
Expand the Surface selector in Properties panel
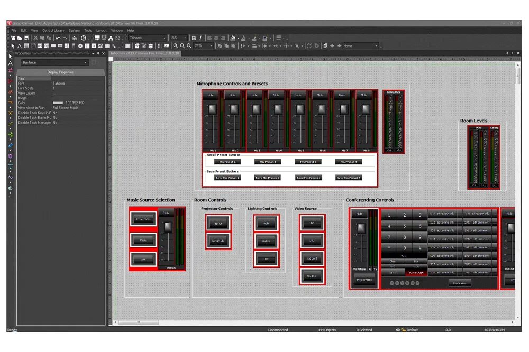point(54,62)
